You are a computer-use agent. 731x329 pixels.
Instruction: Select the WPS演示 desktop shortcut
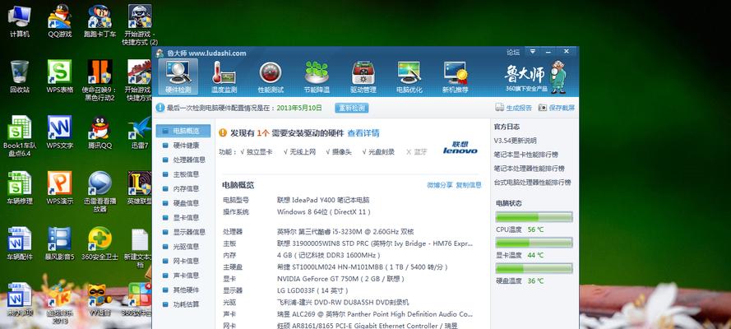pyautogui.click(x=60, y=188)
